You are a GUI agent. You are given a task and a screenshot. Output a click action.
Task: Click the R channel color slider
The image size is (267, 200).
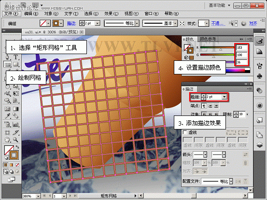point(217,48)
